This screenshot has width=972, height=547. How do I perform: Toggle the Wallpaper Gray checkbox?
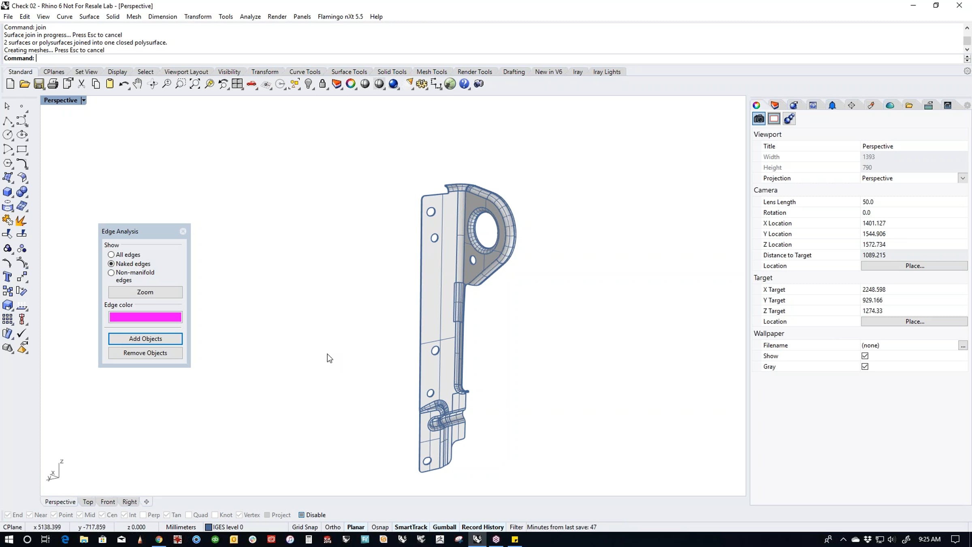865,366
